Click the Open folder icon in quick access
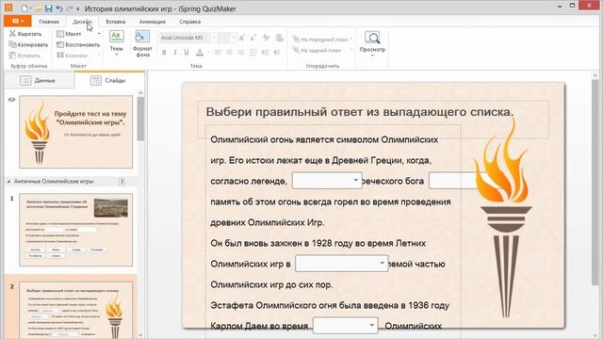 tap(38, 8)
